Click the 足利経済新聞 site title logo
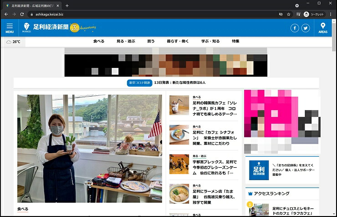Viewport: 337px width, 217px height. click(51, 27)
